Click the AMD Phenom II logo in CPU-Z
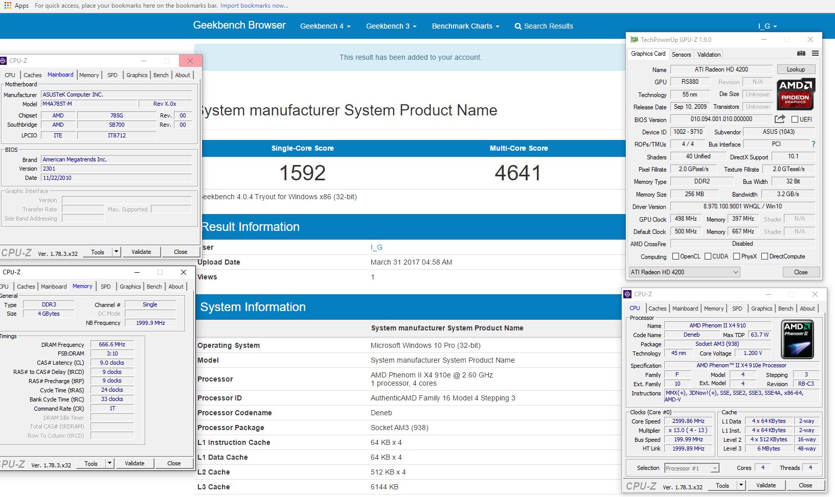The height and width of the screenshot is (497, 835). [798, 339]
